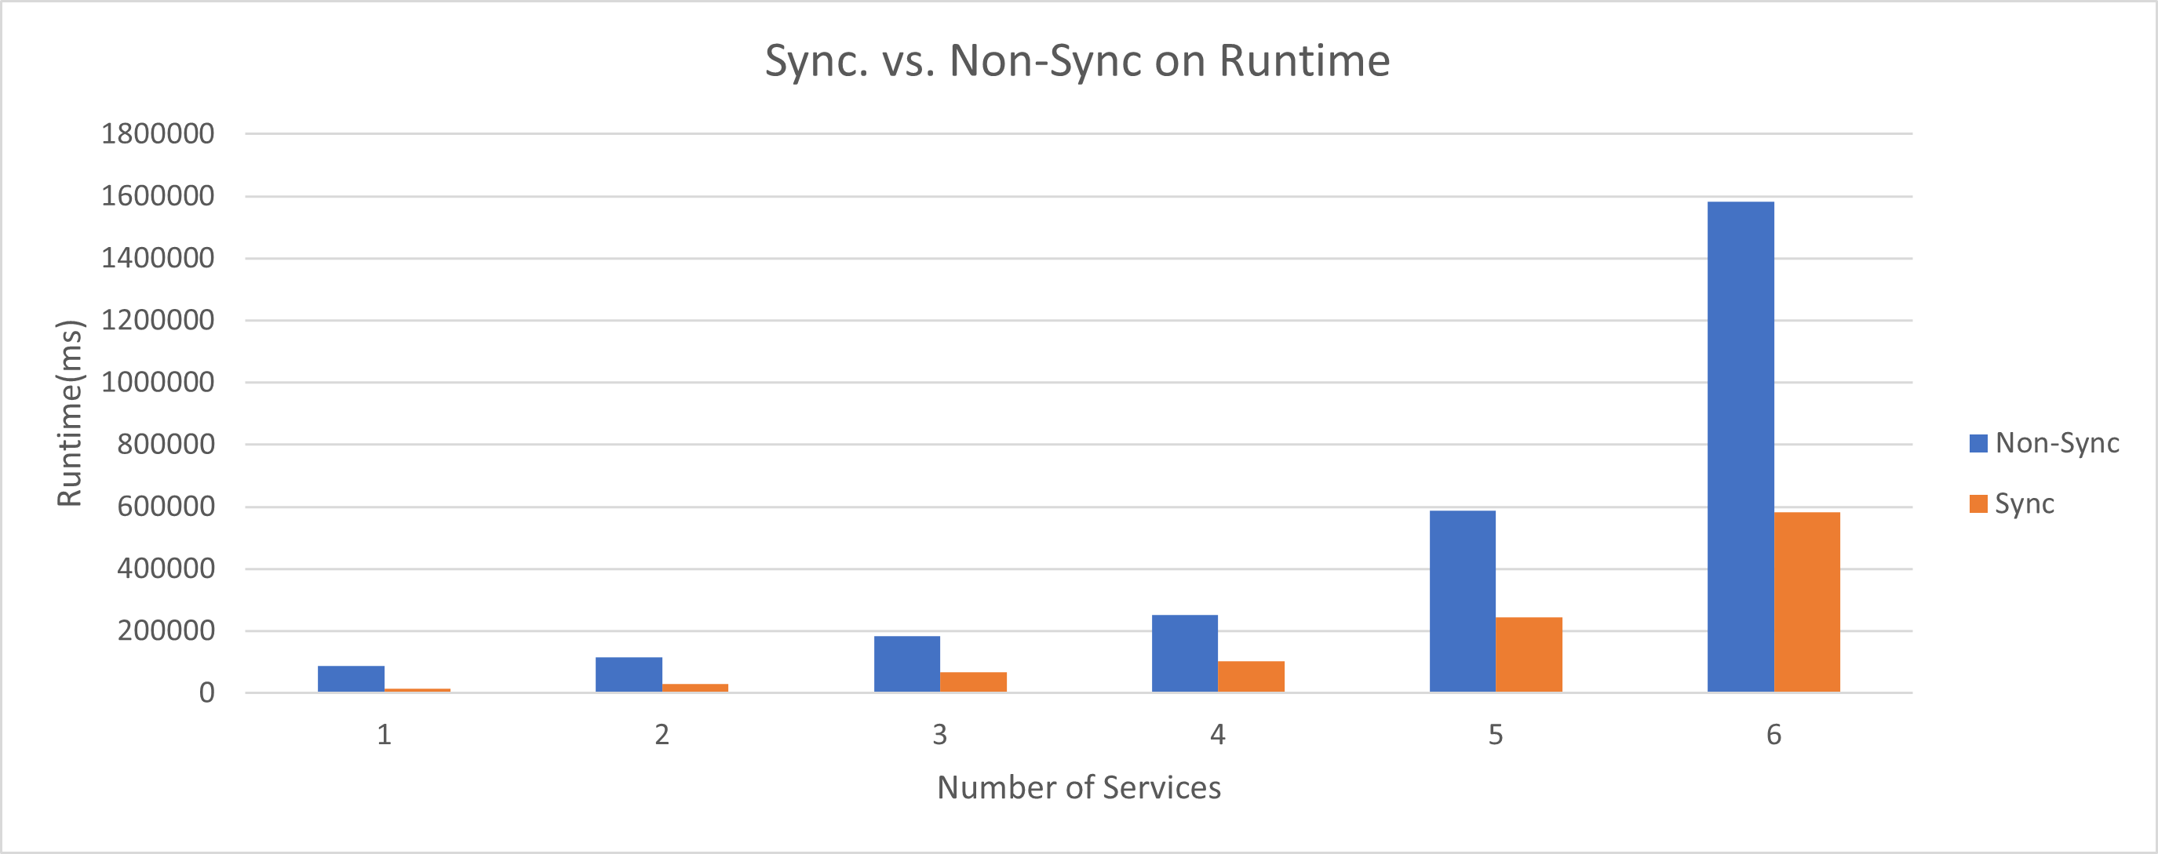Screen dimensions: 2158x854
Task: Select the Non-Sync legend label
Action: (x=2057, y=443)
